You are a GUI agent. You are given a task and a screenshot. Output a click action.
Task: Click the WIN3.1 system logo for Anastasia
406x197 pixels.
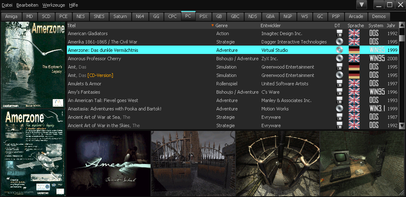click(377, 109)
